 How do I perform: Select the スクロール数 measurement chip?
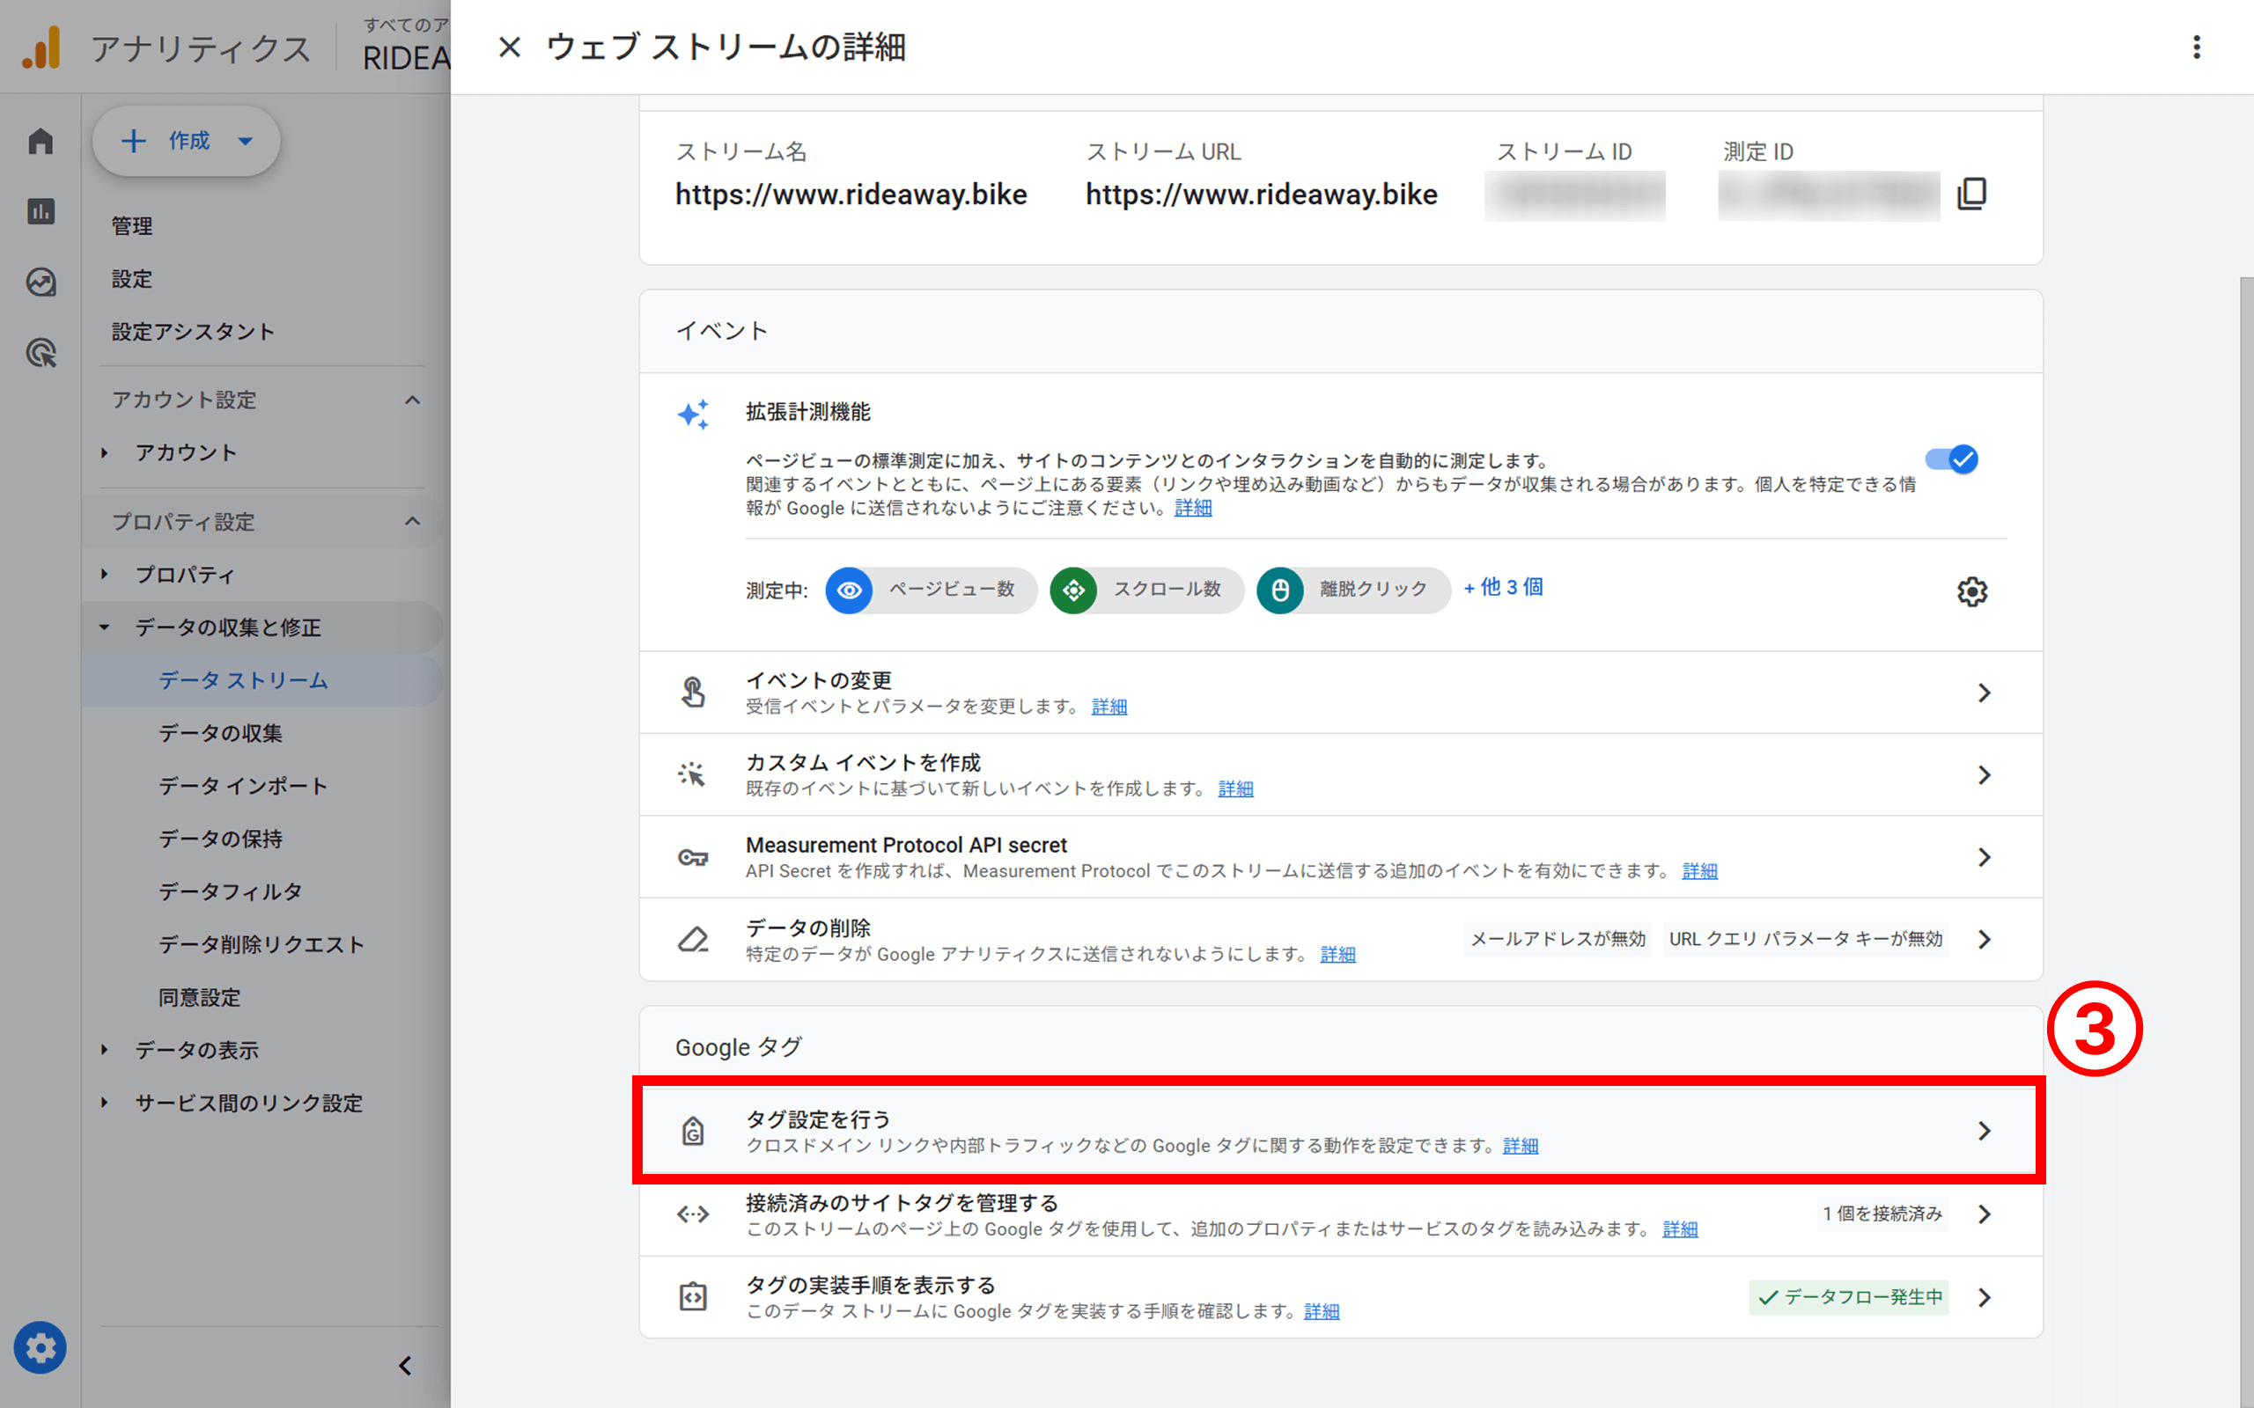[x=1145, y=590]
